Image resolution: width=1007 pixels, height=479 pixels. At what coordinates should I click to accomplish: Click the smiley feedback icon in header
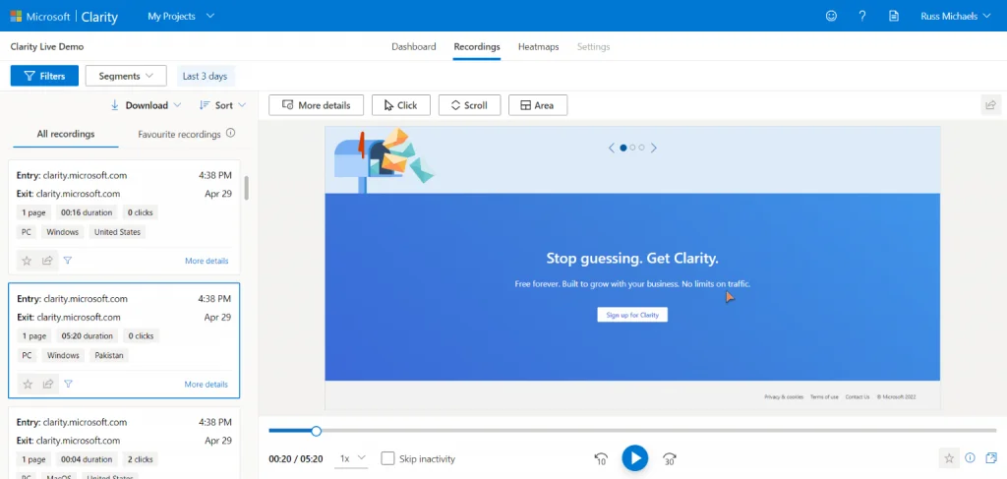pos(831,16)
